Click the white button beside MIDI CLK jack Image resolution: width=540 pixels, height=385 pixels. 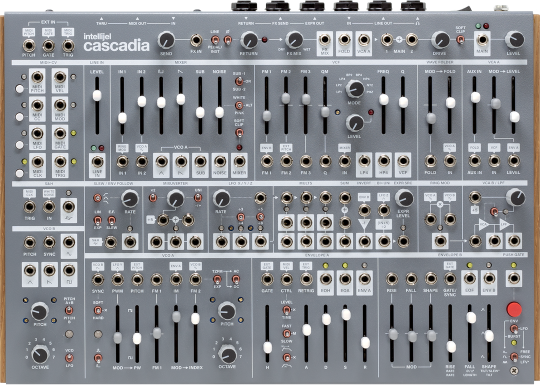[x=19, y=173]
